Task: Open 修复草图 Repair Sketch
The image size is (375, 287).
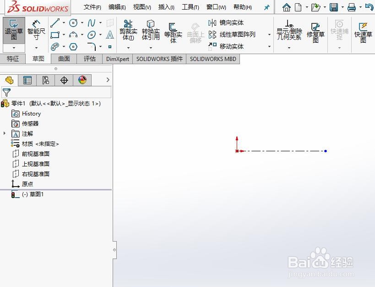Action: 316,29
